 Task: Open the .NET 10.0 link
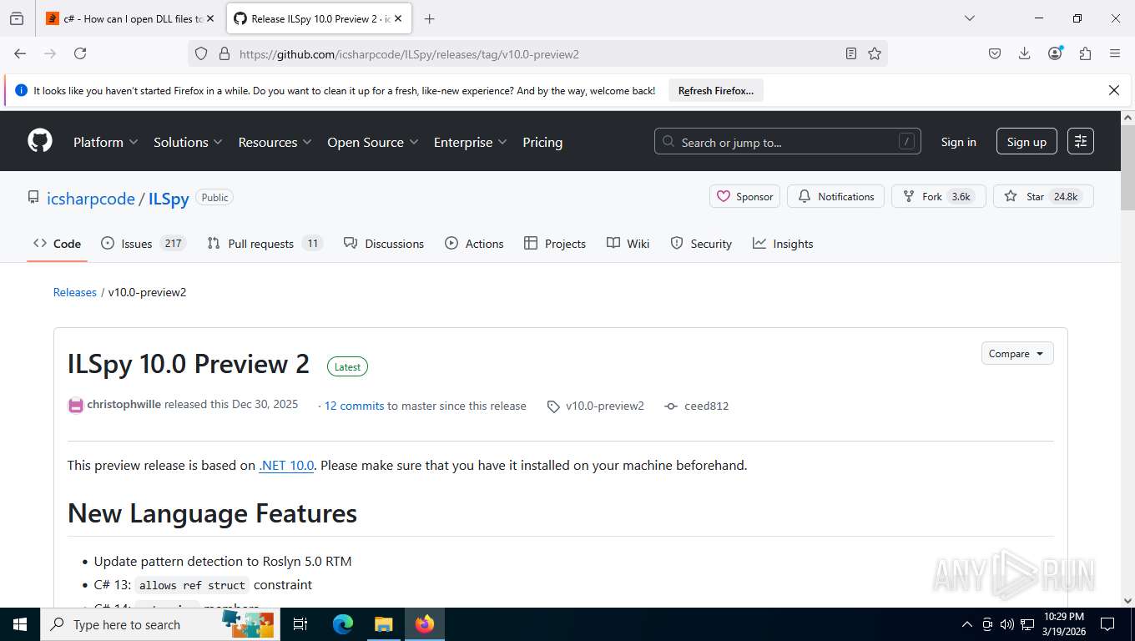click(x=286, y=465)
